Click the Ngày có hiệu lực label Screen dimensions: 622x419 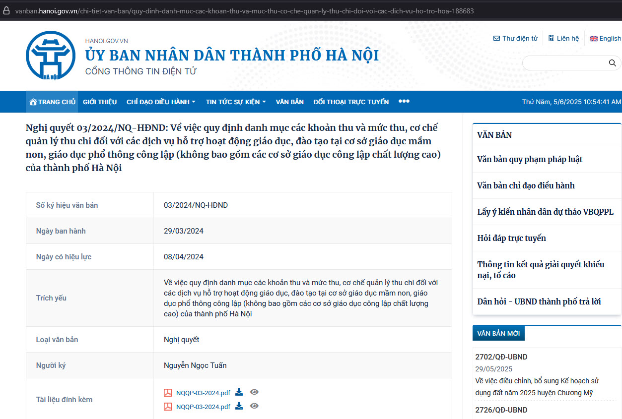(64, 257)
